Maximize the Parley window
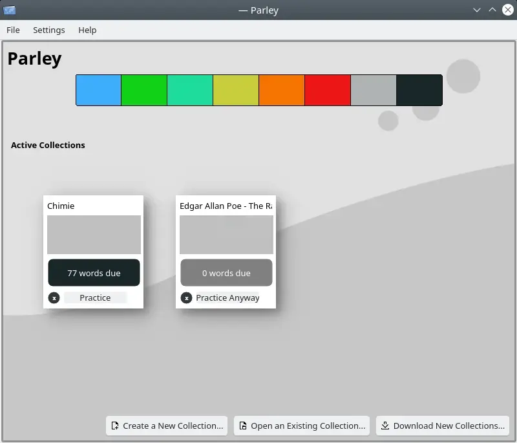Viewport: 517px width, 443px height. pyautogui.click(x=492, y=10)
